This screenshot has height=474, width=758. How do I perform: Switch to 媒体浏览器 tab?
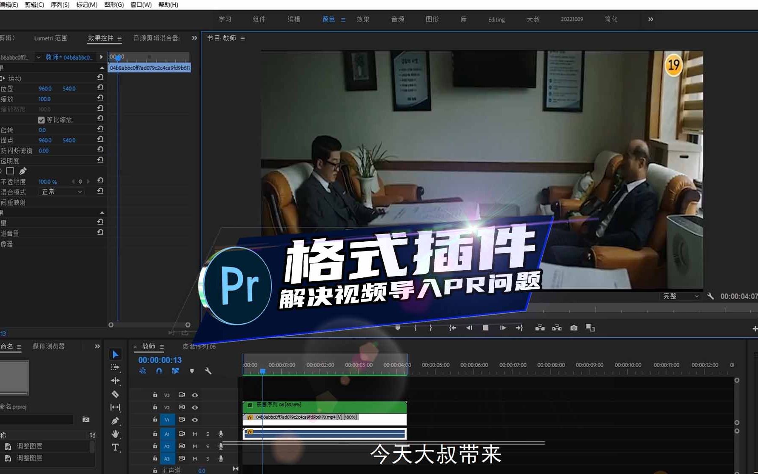tap(48, 346)
